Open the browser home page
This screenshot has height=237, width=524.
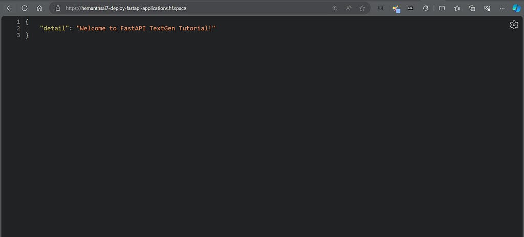click(39, 8)
